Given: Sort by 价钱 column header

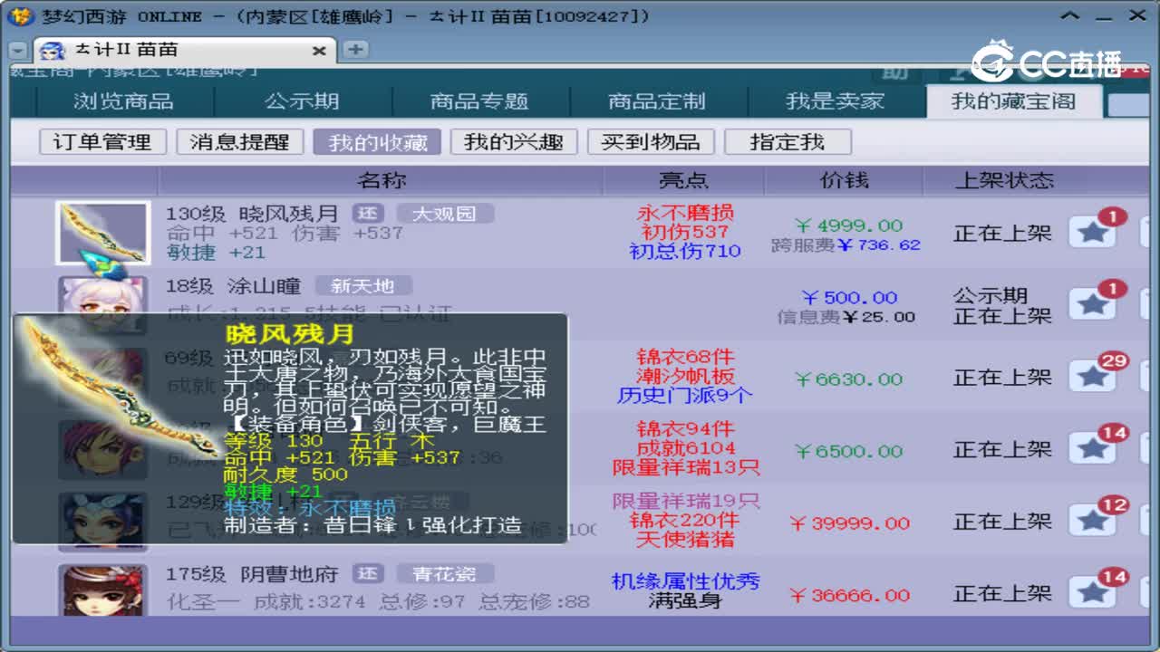Looking at the screenshot, I should (843, 180).
